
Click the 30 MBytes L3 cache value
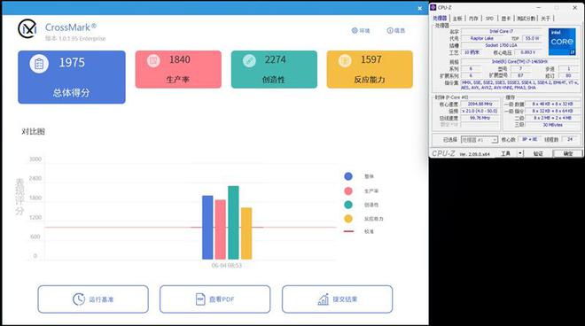pyautogui.click(x=552, y=125)
